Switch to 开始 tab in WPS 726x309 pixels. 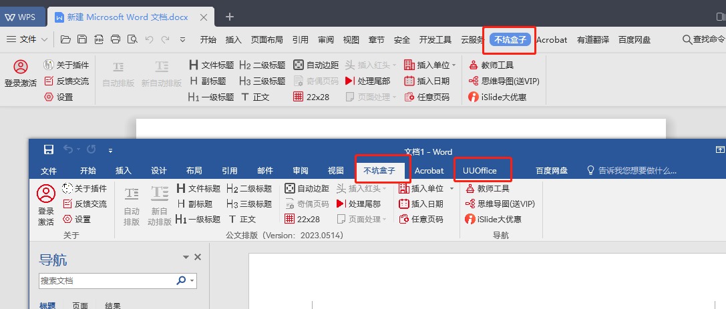point(208,40)
